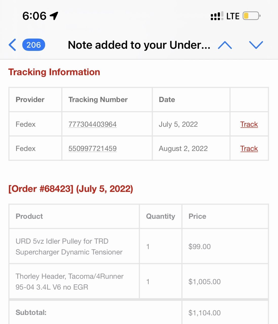Viewport: 278px width, 324px height.
Task: Tap the email subject title Note added
Action: point(139,45)
